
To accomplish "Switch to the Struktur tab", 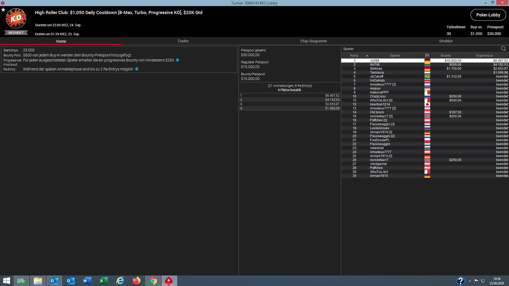I will 446,41.
